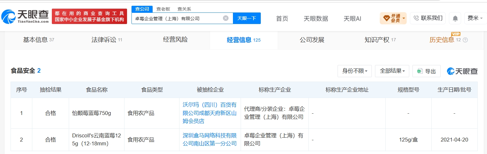Click the company name search input field
The image size is (487, 154).
177,18
